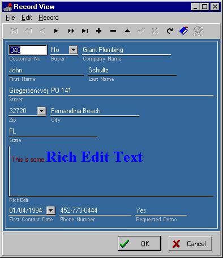The image size is (223, 258).
Task: Click the blue bookmark tag icon
Action: point(184,31)
